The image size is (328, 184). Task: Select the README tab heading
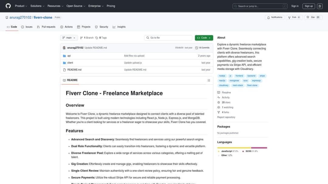(70, 80)
